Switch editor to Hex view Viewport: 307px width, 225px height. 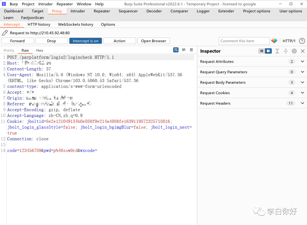[40, 51]
